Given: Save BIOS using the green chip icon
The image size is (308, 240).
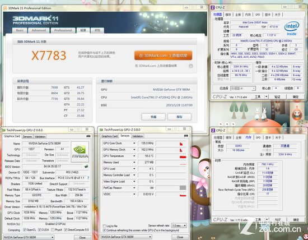Looking at the screenshot, I should point(86,167).
